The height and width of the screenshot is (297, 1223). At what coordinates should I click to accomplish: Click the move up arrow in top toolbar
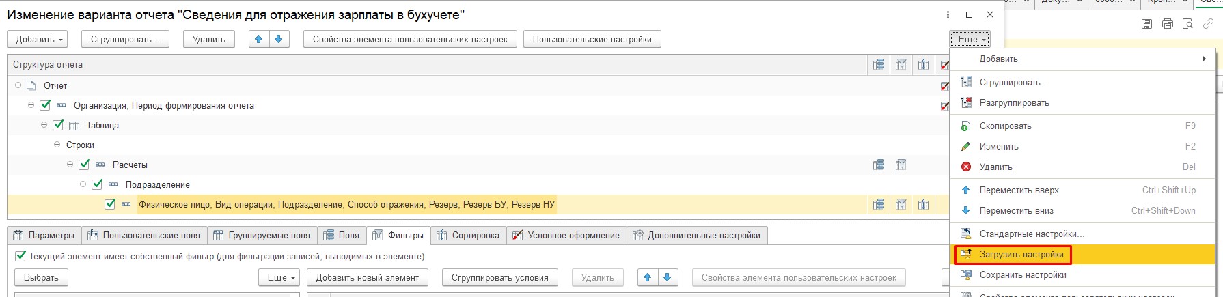tap(258, 40)
